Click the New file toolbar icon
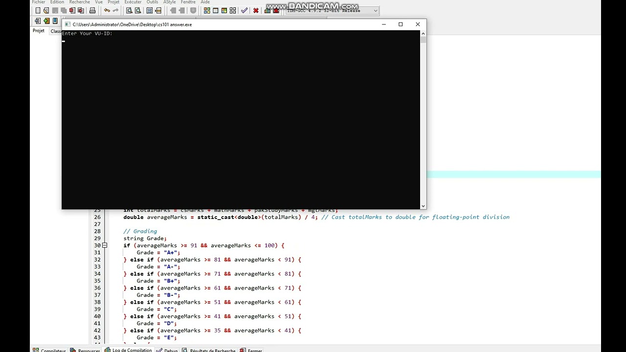 (x=38, y=10)
